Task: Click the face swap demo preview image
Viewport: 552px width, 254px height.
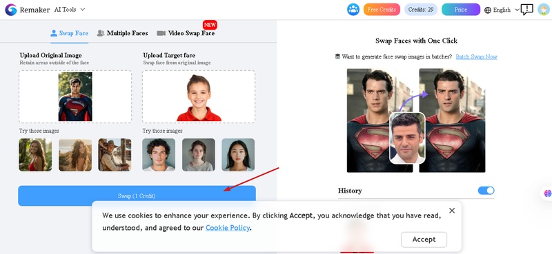Action: pos(416,120)
